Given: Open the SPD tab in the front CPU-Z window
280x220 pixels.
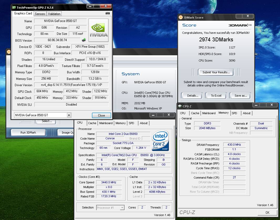Looking at the screenshot, I should (x=131, y=123).
